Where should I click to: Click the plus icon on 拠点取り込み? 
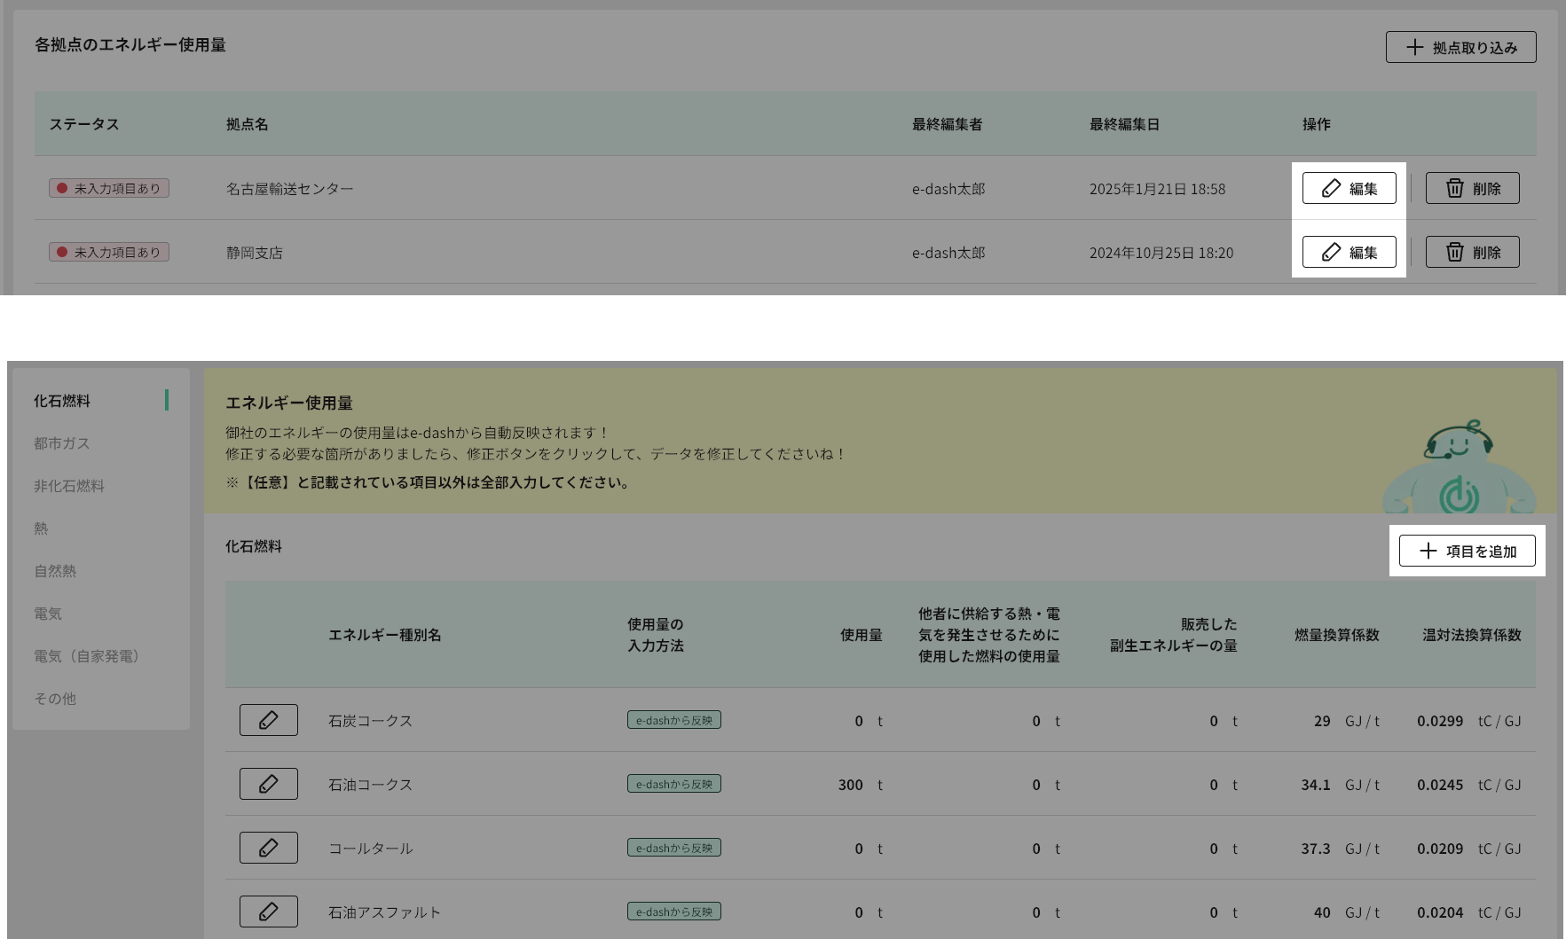(x=1414, y=46)
